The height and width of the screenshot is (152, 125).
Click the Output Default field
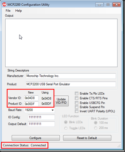pyautogui.click(x=41, y=124)
